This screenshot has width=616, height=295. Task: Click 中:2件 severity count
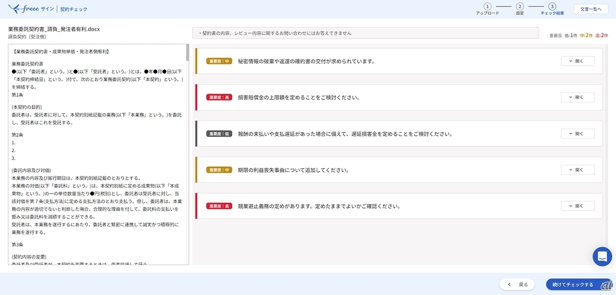[586, 35]
